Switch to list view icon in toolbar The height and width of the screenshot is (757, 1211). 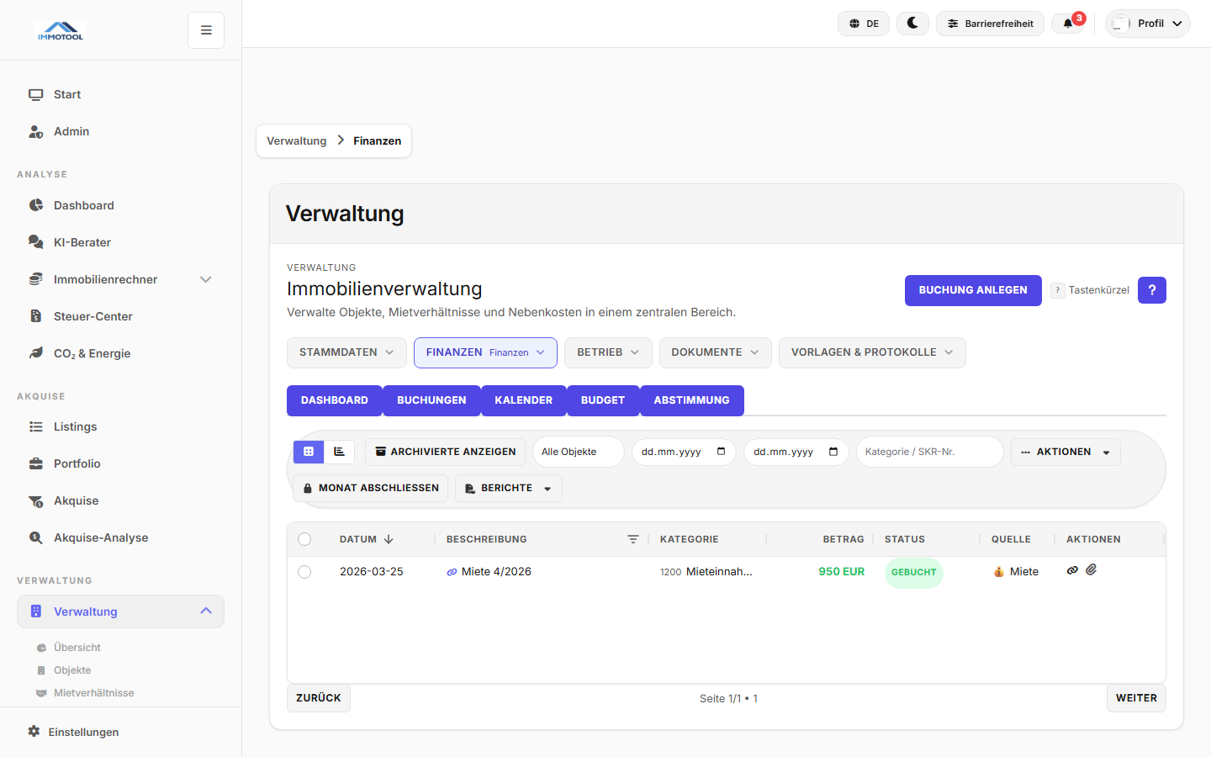339,452
